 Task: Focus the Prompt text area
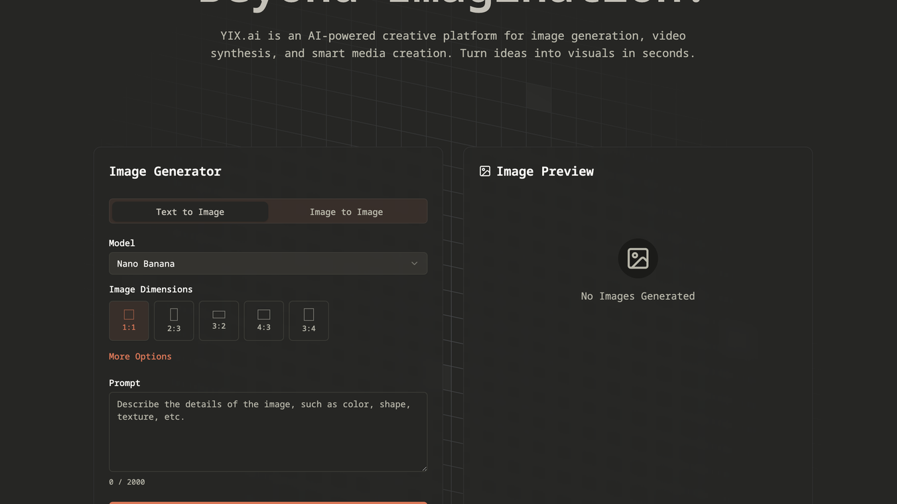click(268, 432)
